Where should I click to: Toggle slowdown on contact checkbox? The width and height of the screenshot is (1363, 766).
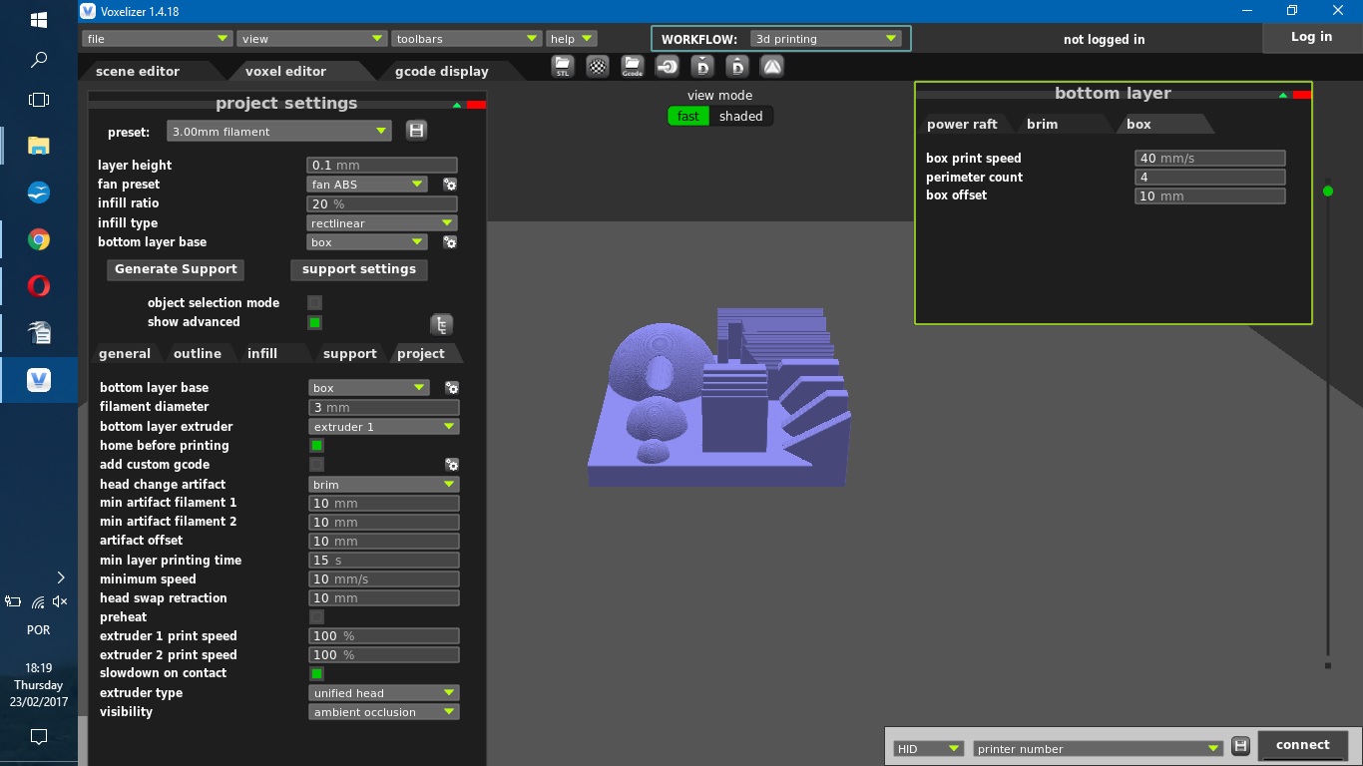pyautogui.click(x=316, y=674)
